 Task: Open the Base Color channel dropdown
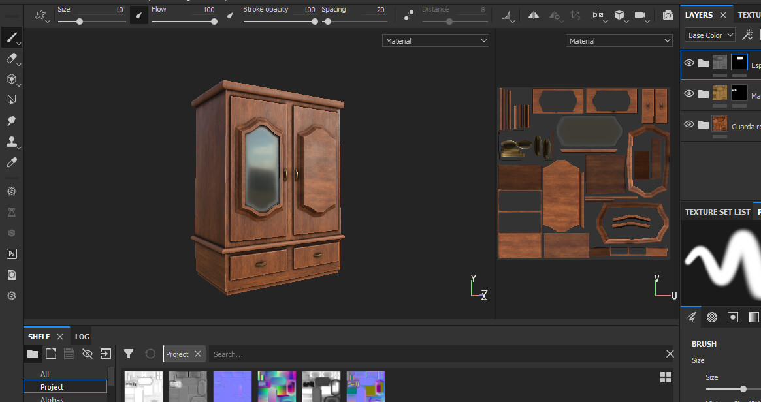click(709, 35)
